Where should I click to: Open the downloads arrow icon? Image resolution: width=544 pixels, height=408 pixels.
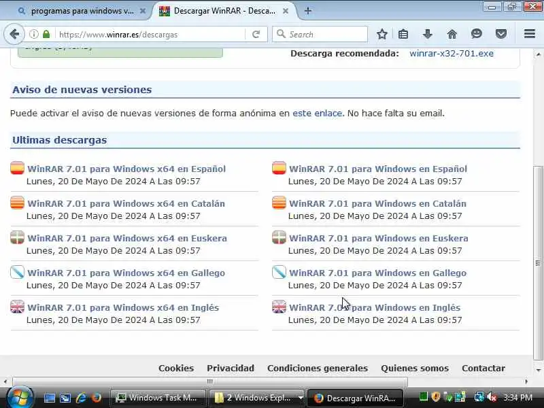[x=428, y=34]
